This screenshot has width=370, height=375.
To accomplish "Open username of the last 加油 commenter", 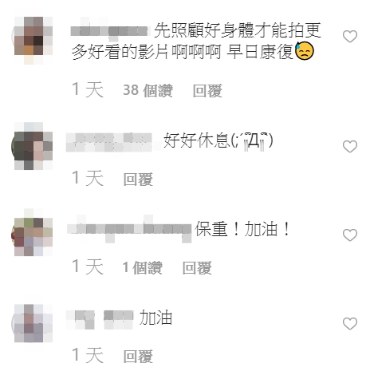I will coord(100,319).
